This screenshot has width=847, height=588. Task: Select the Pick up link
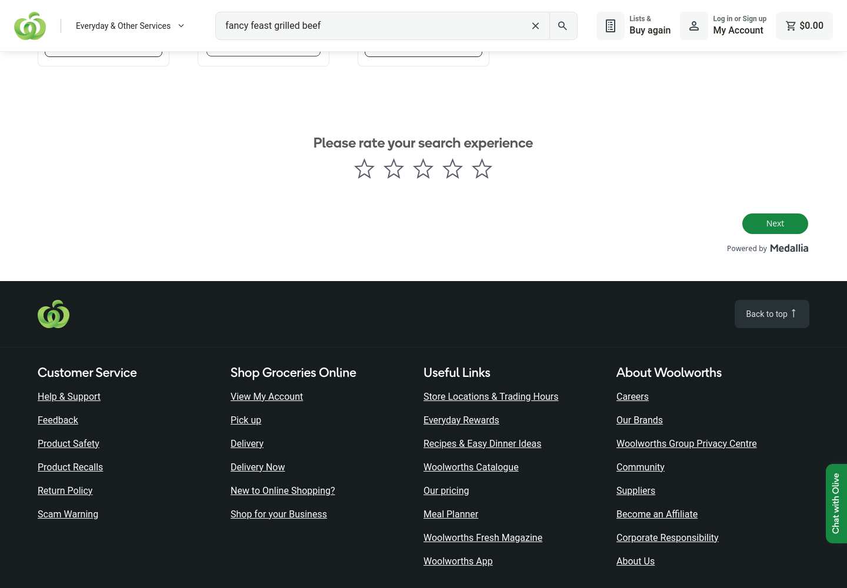(246, 420)
